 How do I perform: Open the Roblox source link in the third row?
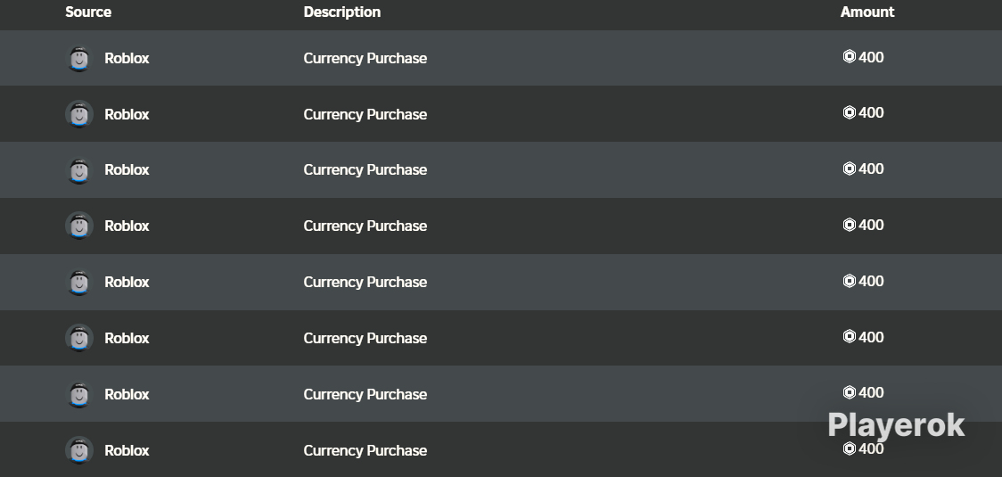coord(127,170)
